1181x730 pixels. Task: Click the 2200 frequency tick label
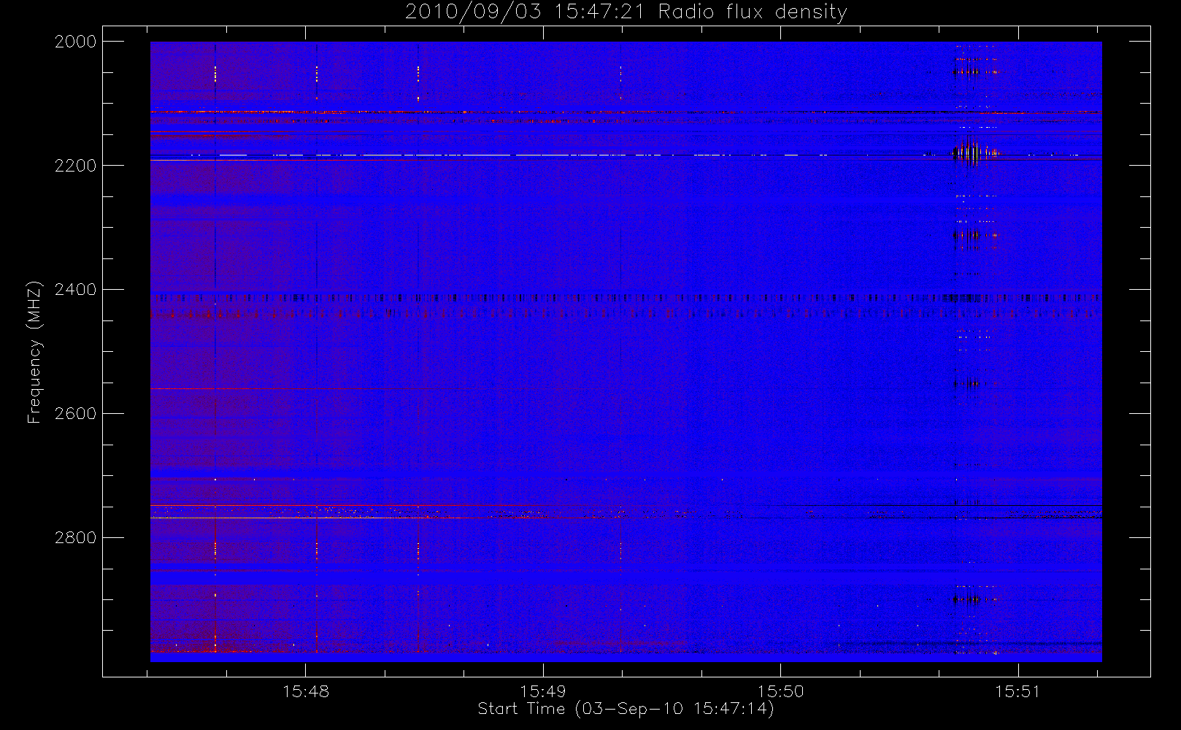75,166
